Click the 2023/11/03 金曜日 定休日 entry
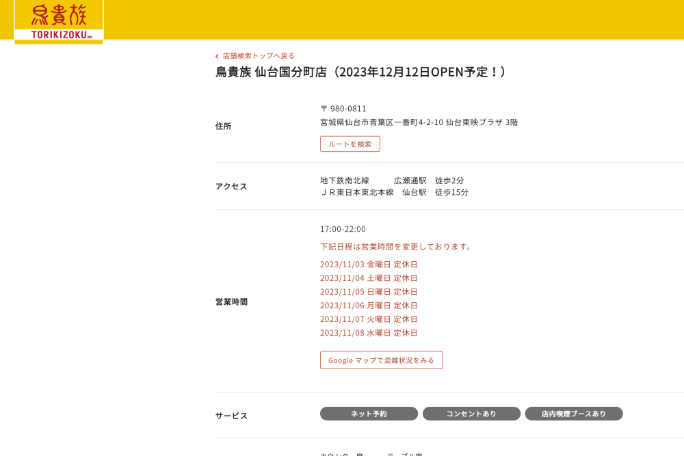This screenshot has width=684, height=456. click(x=369, y=265)
